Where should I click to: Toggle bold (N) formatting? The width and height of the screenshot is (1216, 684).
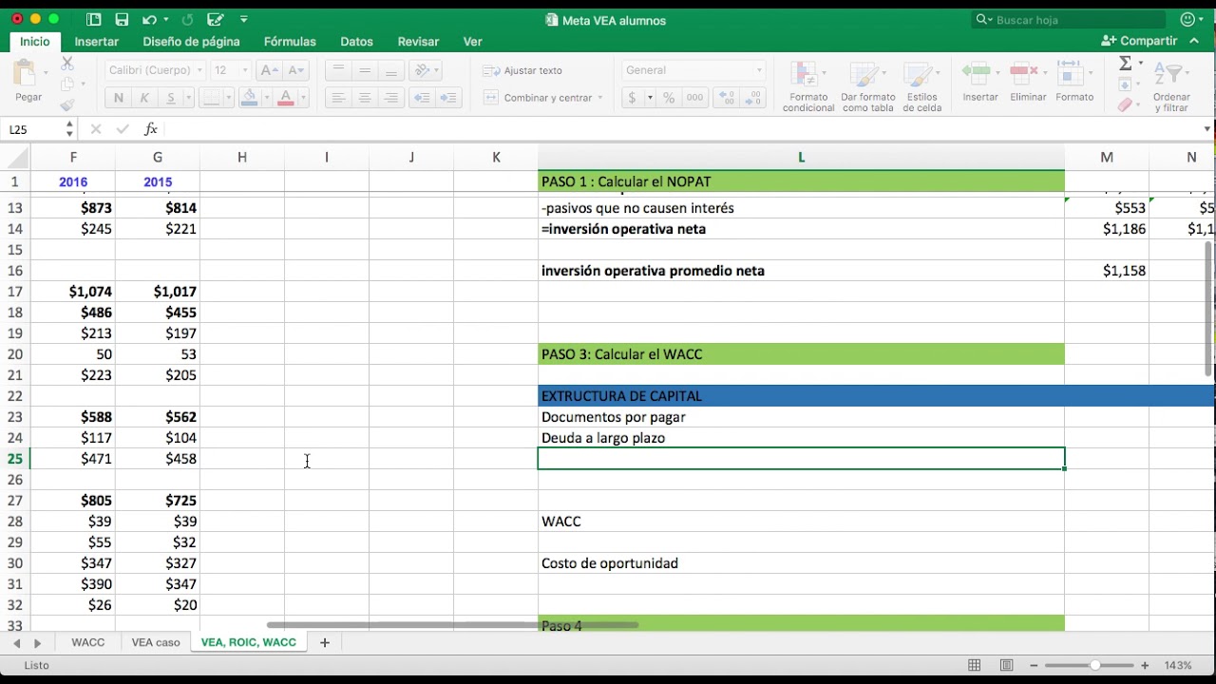[119, 98]
